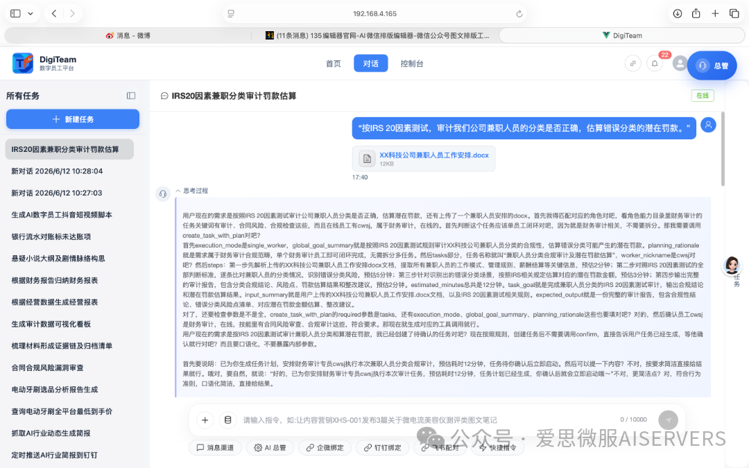749x468 pixels.
Task: Open a new Safari tab with plus
Action: tap(715, 13)
